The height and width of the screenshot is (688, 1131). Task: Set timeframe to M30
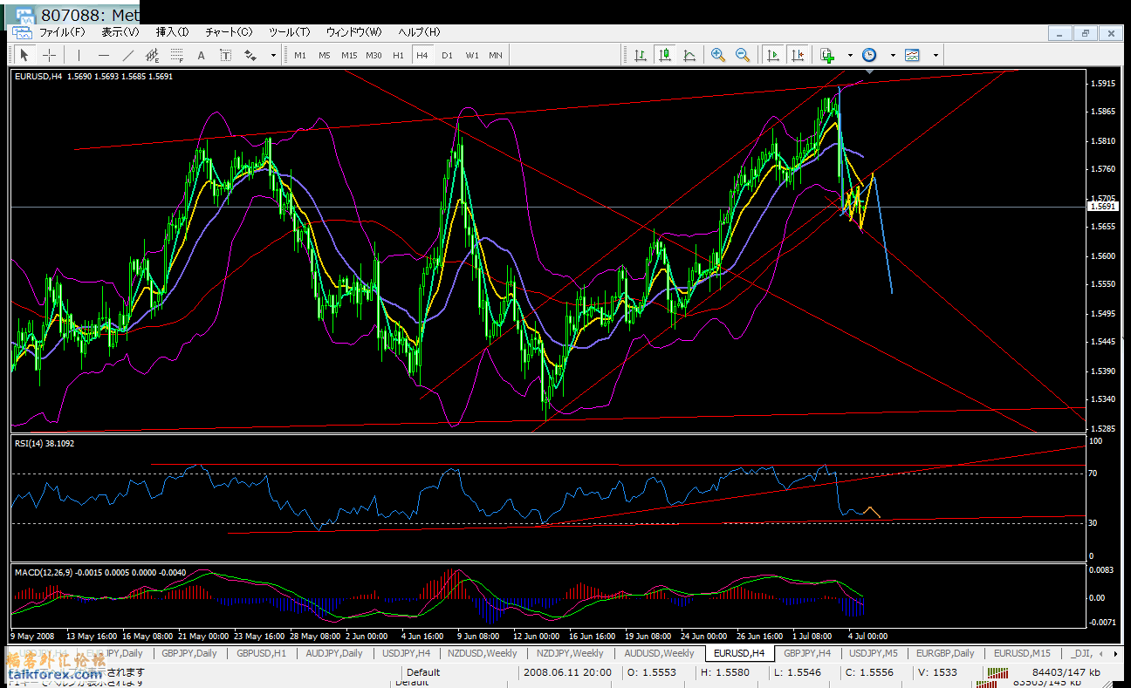pyautogui.click(x=374, y=55)
